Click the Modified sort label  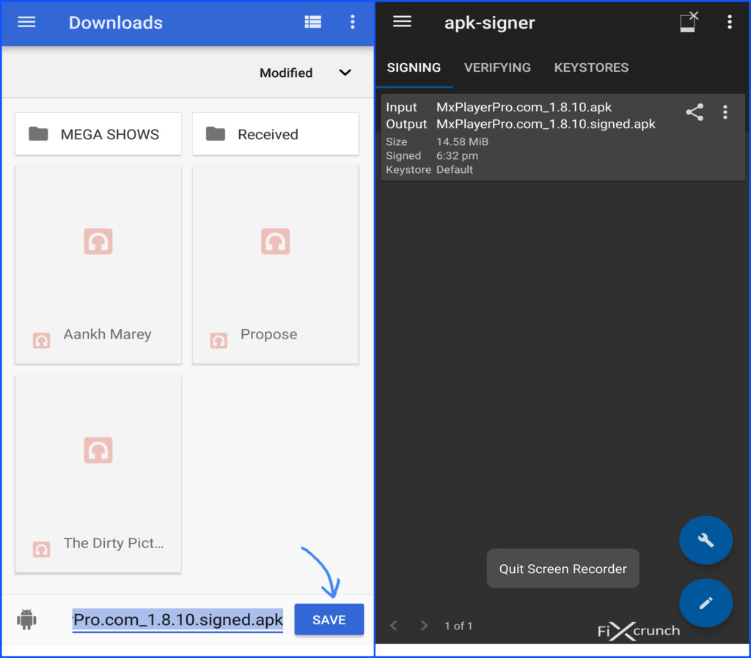coord(286,73)
